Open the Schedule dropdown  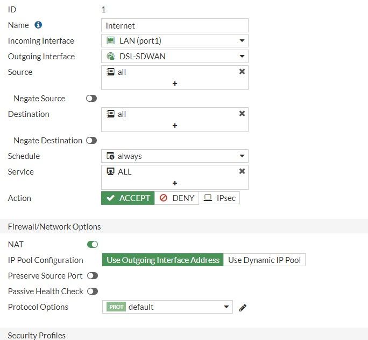click(174, 156)
